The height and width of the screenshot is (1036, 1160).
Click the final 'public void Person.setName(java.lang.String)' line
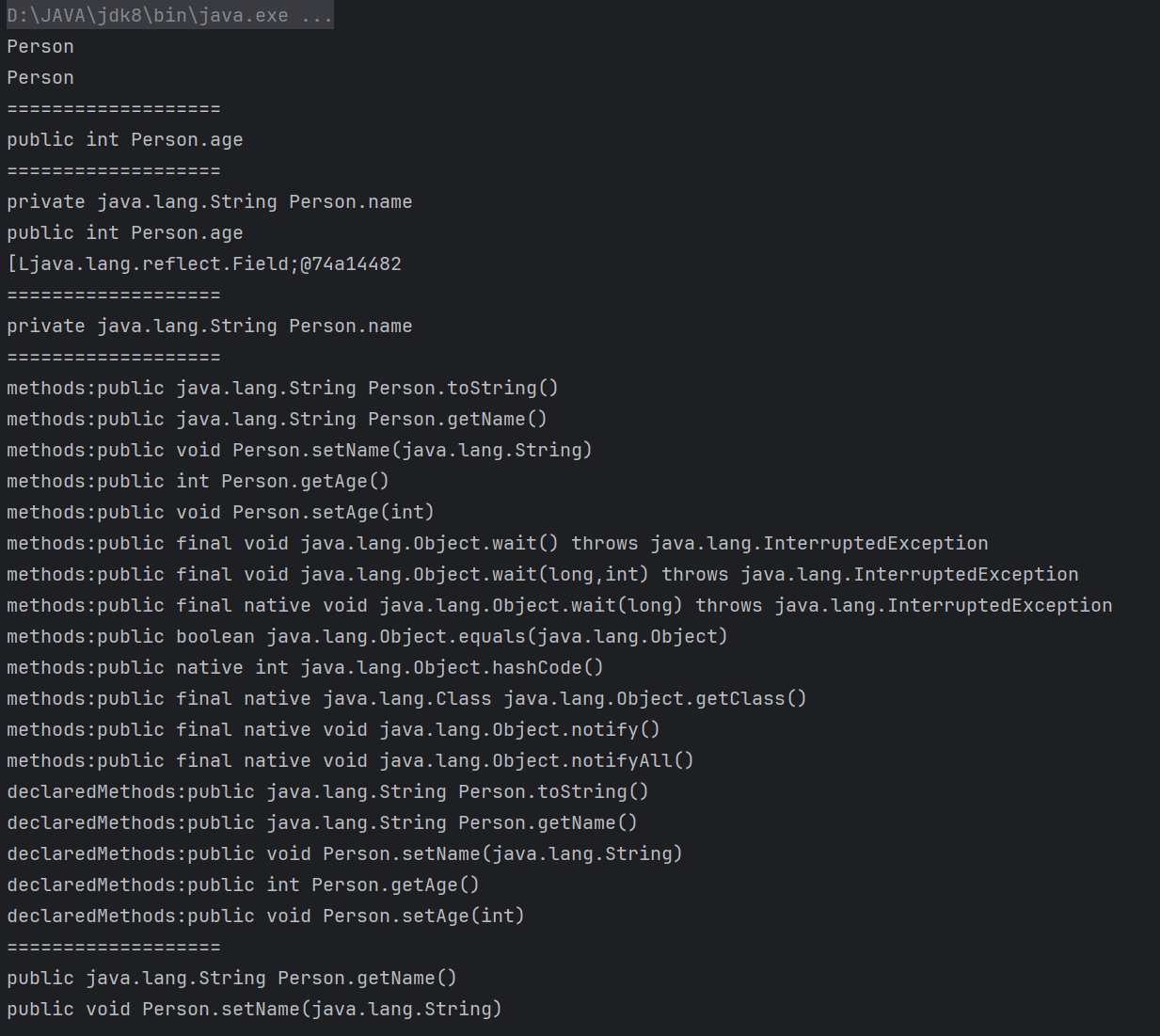[x=254, y=1010]
